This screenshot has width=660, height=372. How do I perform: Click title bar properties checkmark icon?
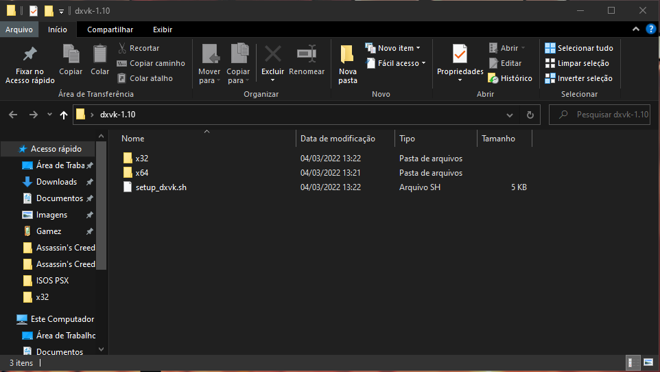click(x=34, y=10)
